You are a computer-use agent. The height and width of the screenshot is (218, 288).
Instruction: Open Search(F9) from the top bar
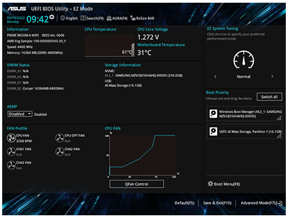point(92,18)
